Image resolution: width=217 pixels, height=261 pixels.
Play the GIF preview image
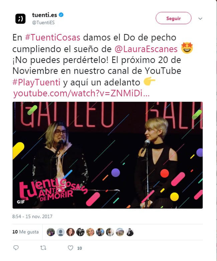click(108, 155)
